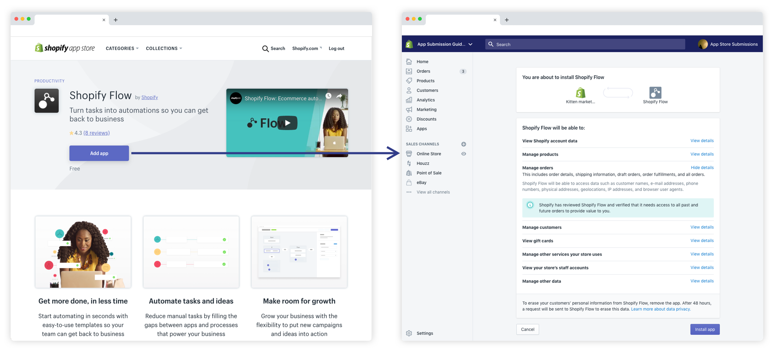Click the Shopify Flow icon in install card
Screen dimensions: 781x361
click(x=655, y=93)
